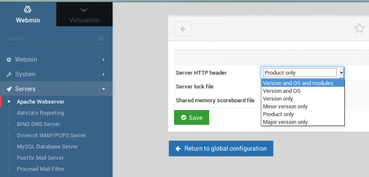
Task: Switch to the Webmin tab
Action: pos(28,14)
